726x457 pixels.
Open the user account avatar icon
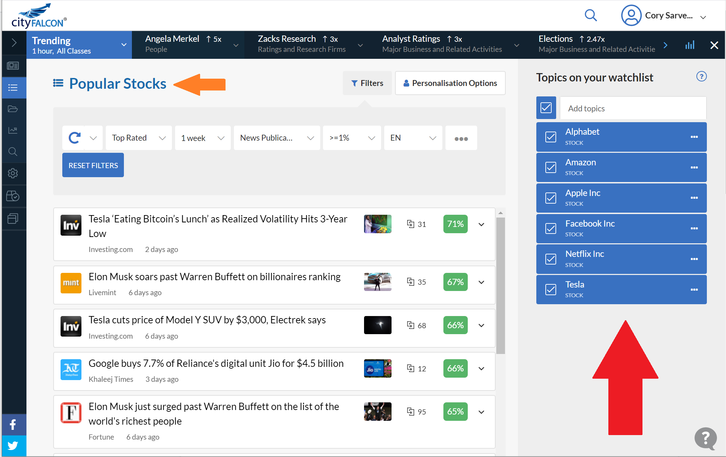[631, 15]
